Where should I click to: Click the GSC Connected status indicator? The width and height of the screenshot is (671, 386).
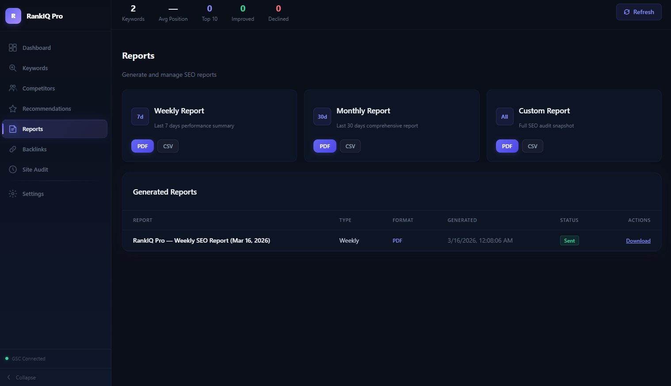tap(26, 359)
